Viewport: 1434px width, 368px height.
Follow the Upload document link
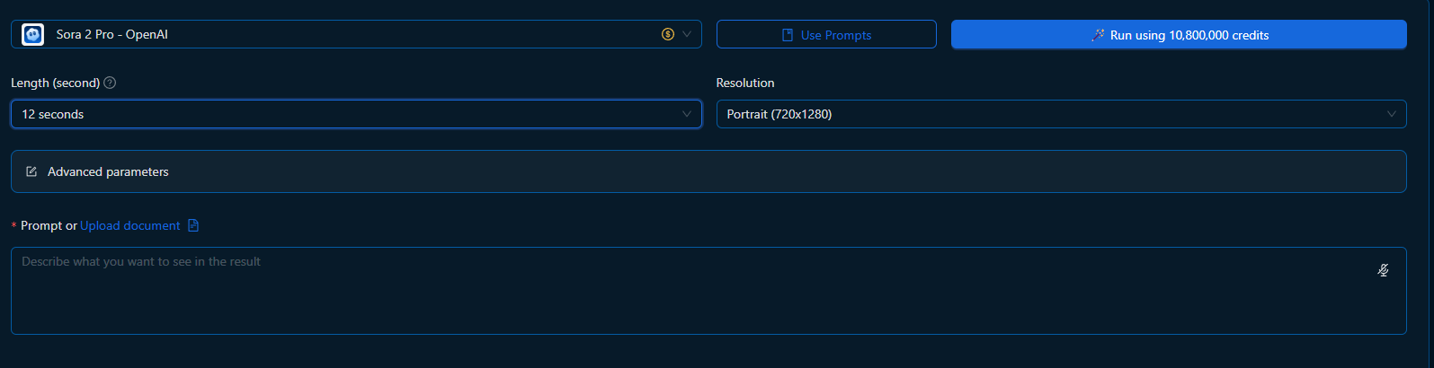(x=129, y=225)
